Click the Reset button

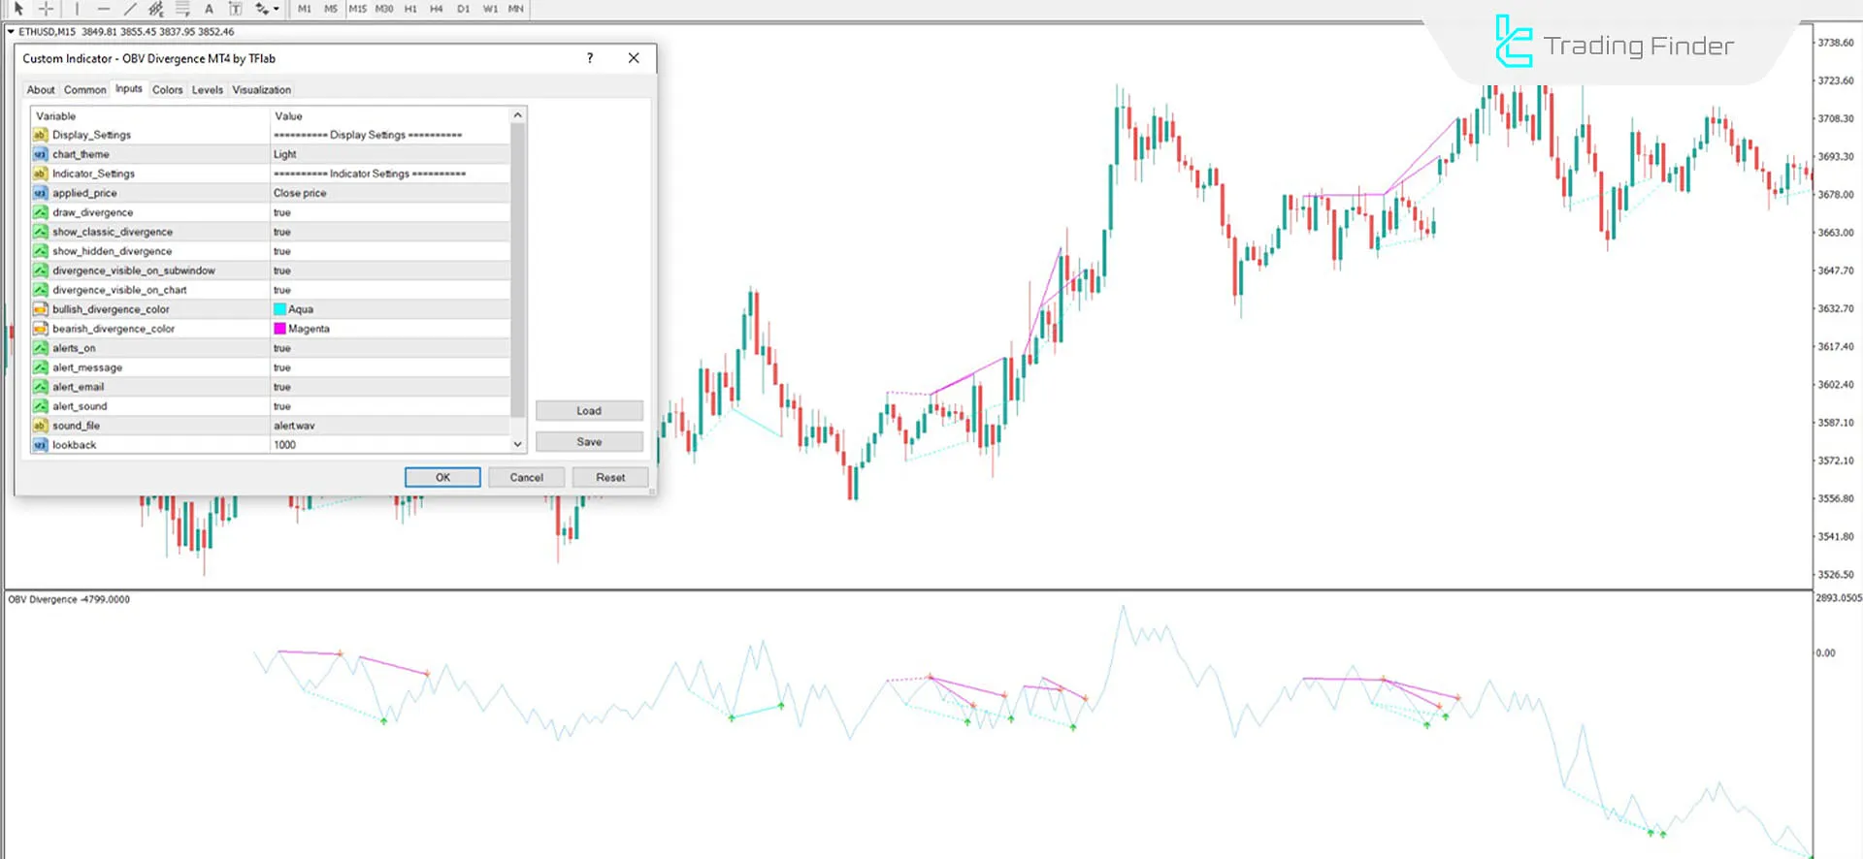[610, 477]
